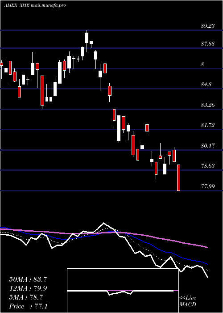Click the 83.26 price level label
The height and width of the screenshot is (313, 223).
click(208, 105)
